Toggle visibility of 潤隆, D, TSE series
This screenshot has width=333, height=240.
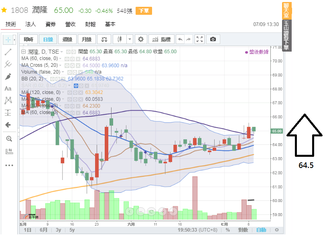click(x=68, y=52)
